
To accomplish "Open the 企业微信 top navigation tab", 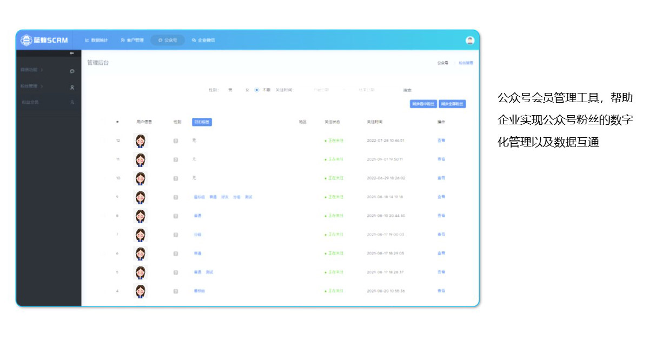I will tap(203, 41).
